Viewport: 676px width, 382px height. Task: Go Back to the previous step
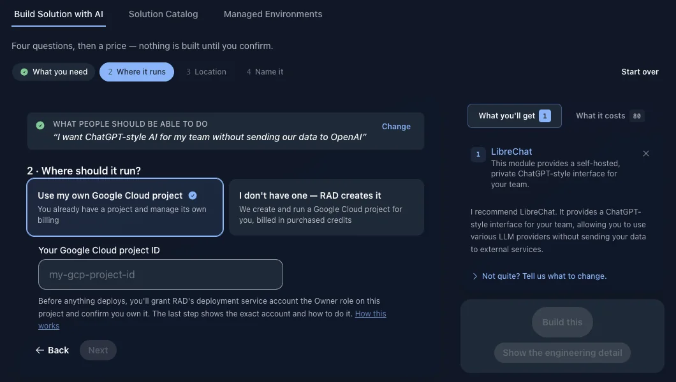click(x=52, y=350)
